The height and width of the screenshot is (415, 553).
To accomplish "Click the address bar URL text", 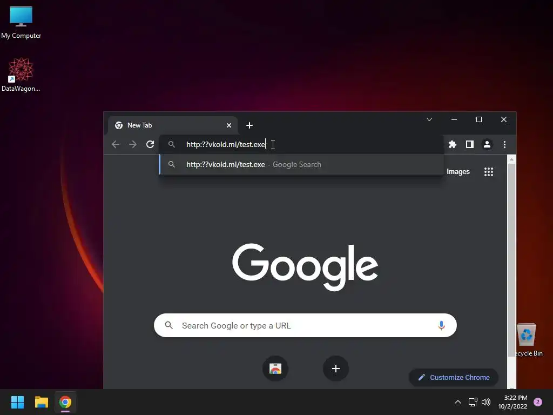I will click(226, 144).
